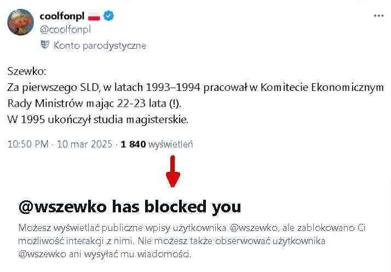
Task: Click the 'Rady Ministrów' phrase in the post
Action: point(45,103)
